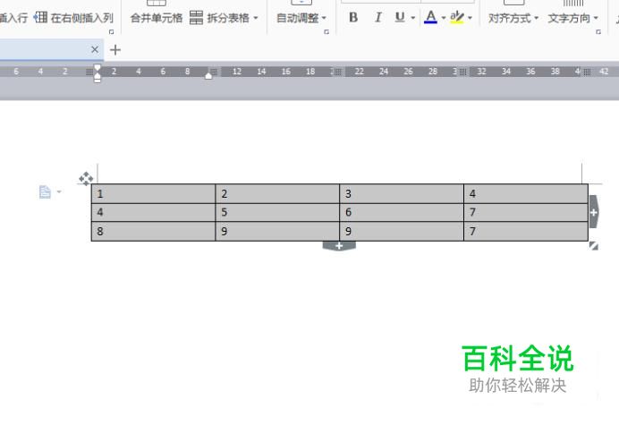The width and height of the screenshot is (619, 425).
Task: Click the Bold formatting button
Action: (x=353, y=17)
